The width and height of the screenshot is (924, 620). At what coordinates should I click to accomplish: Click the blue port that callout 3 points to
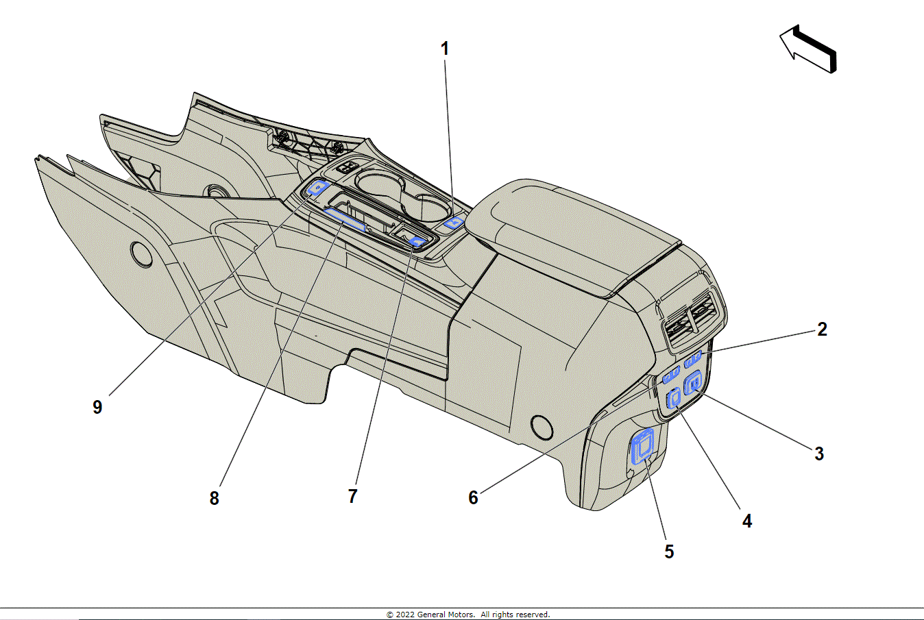[692, 382]
